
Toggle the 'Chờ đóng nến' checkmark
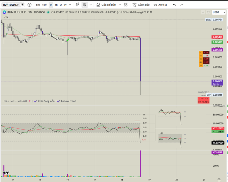pyautogui.click(x=36, y=101)
